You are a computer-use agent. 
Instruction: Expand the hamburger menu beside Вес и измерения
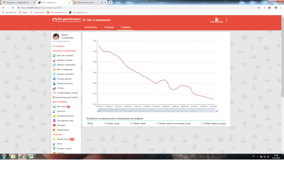click(x=84, y=20)
